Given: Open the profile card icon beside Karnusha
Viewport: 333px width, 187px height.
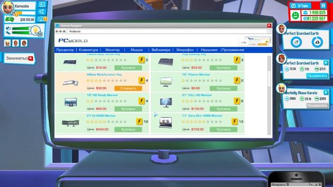Looking at the screenshot, I should (x=42, y=5).
